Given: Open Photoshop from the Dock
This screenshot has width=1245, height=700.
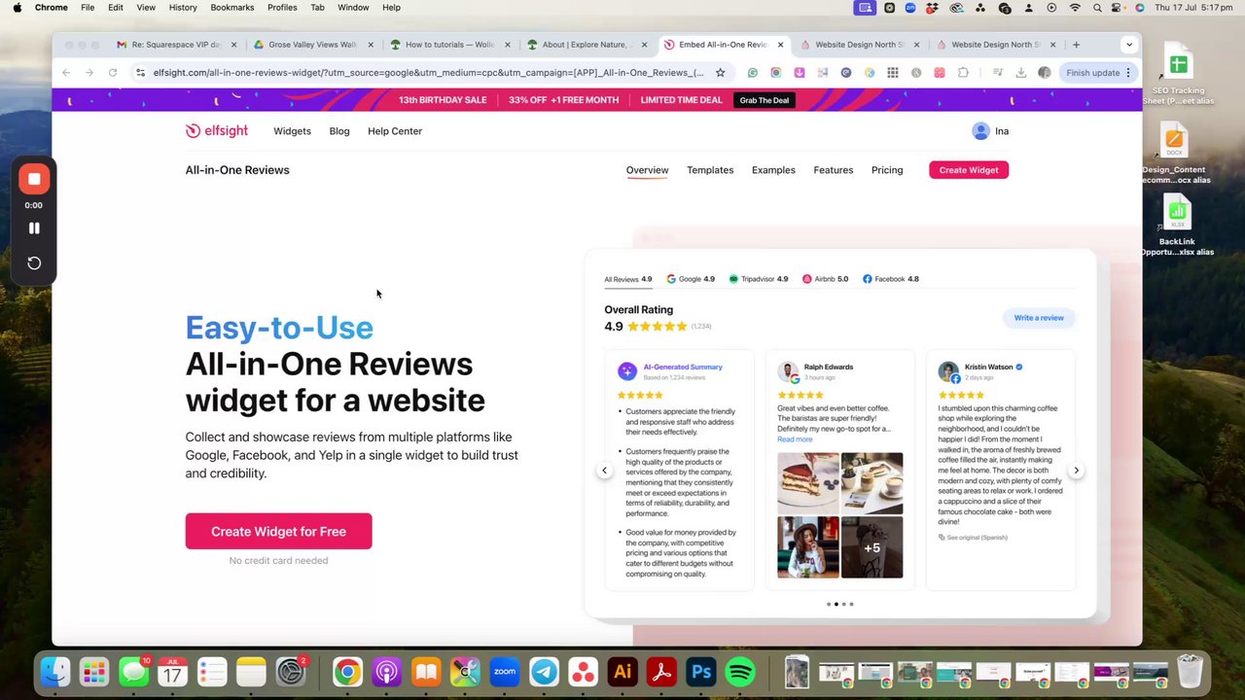Looking at the screenshot, I should pos(700,672).
